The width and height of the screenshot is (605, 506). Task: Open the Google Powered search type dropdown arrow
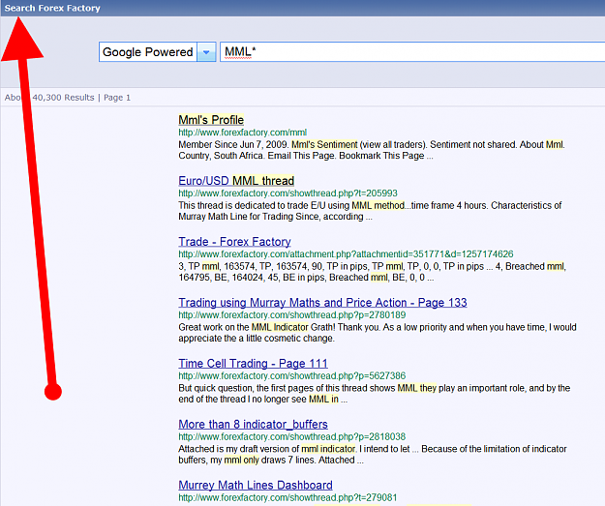[206, 52]
